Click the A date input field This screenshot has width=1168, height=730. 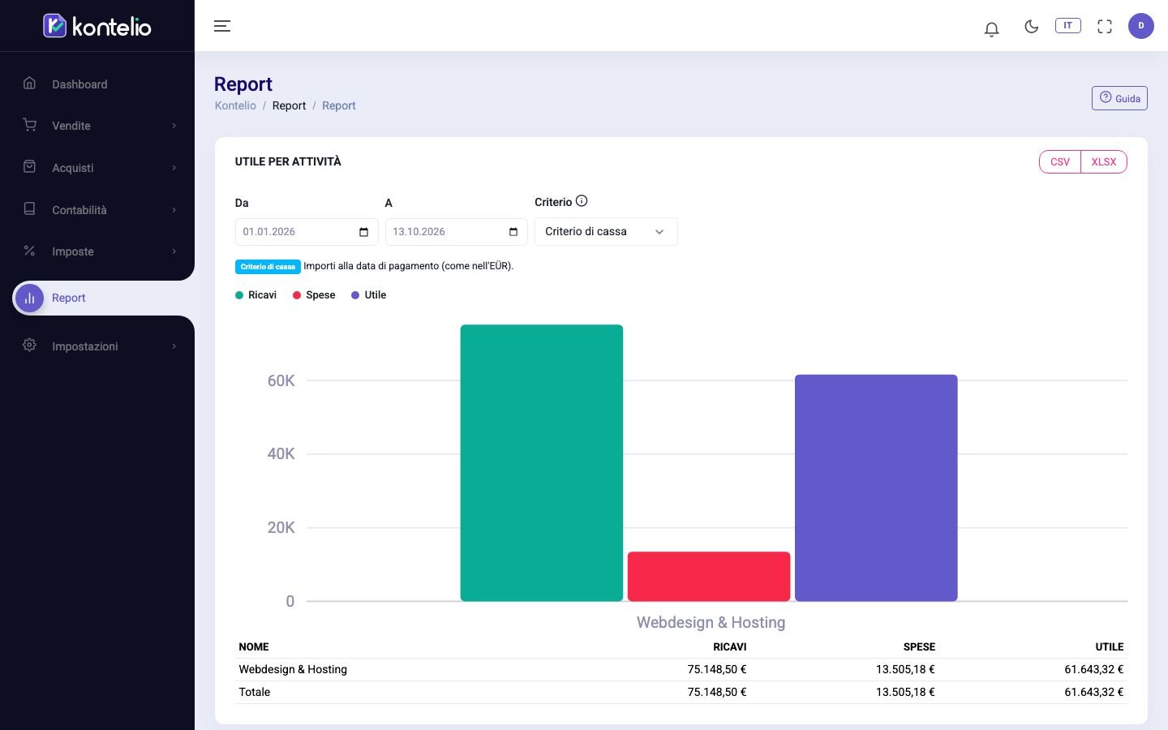457,232
